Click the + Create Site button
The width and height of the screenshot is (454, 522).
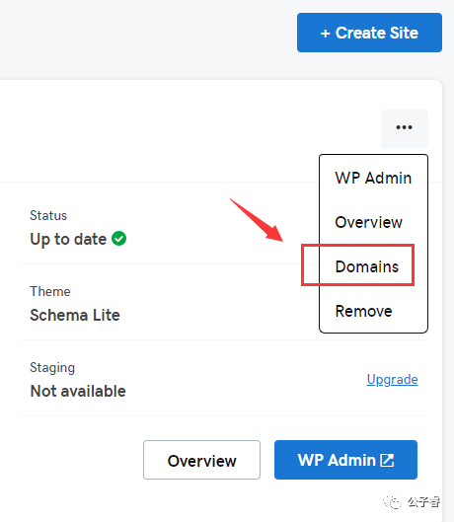(x=369, y=33)
